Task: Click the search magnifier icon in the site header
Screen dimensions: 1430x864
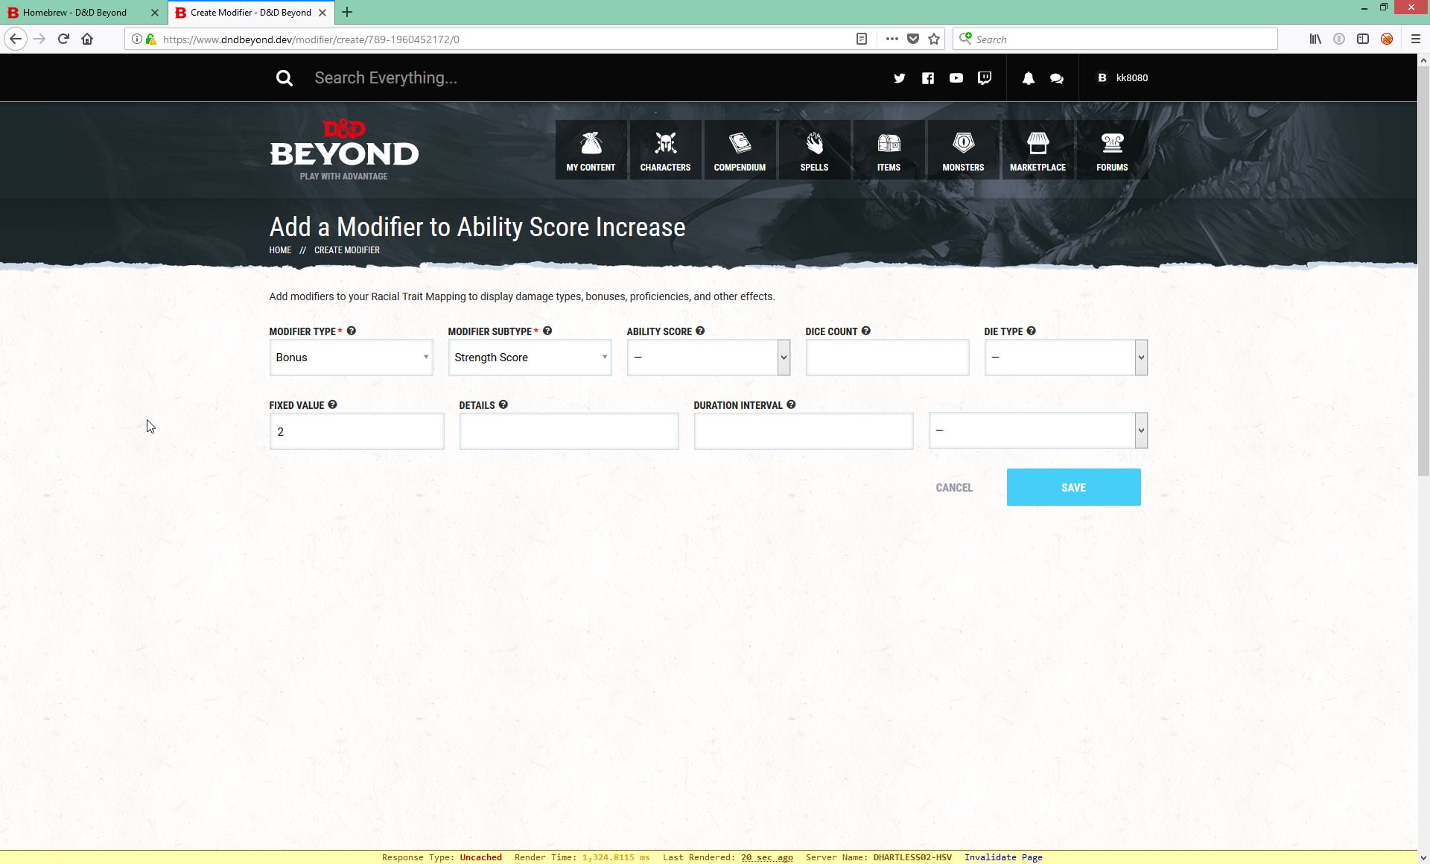Action: [x=284, y=78]
